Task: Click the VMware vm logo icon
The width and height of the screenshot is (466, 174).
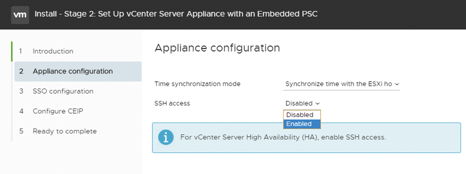Action: (20, 14)
